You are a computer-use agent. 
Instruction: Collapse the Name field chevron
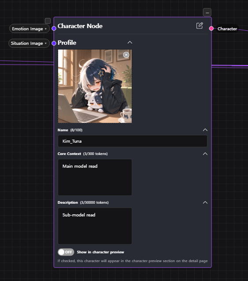205,130
